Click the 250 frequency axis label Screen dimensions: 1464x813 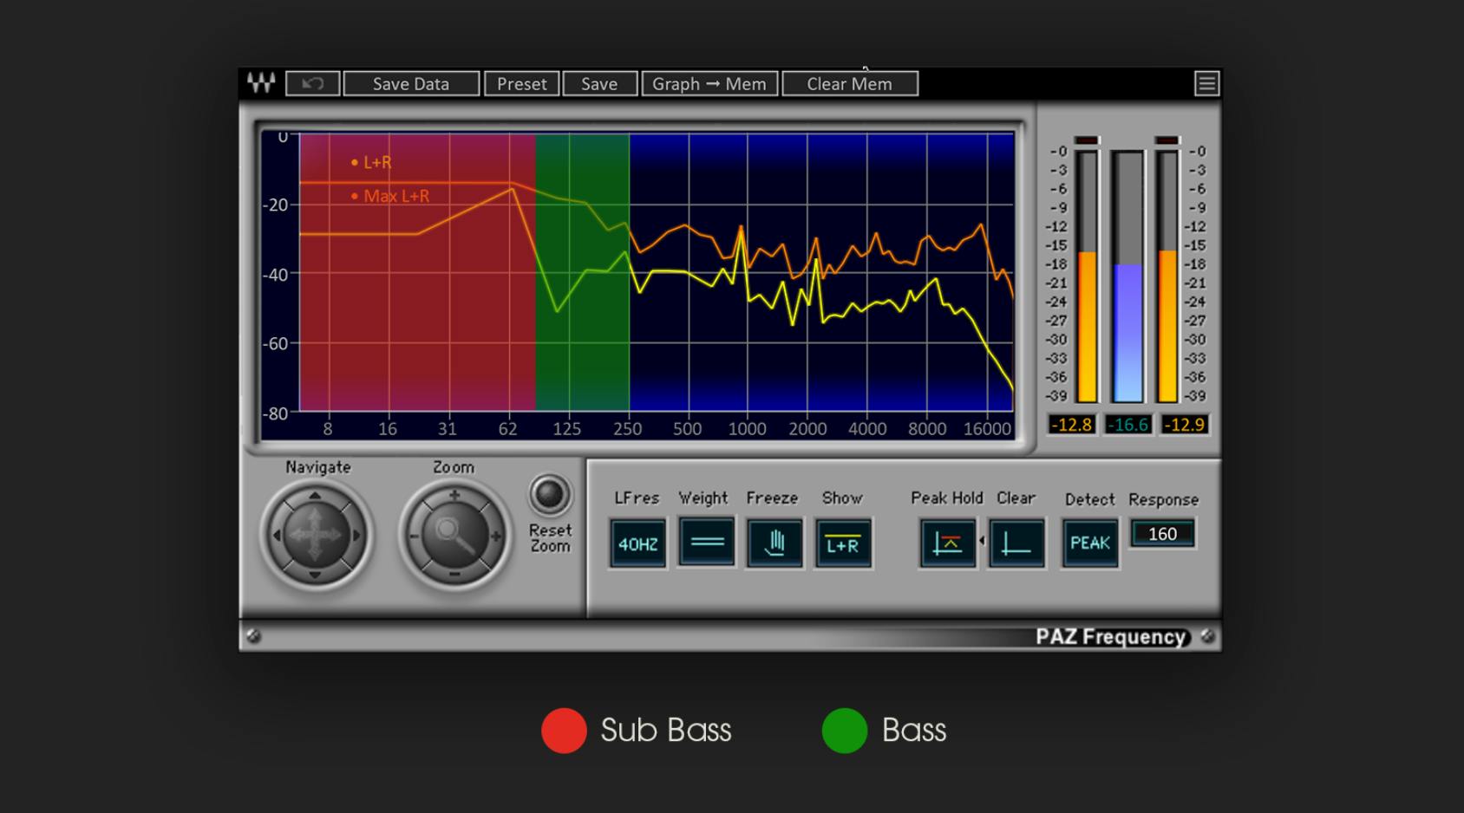pyautogui.click(x=628, y=429)
